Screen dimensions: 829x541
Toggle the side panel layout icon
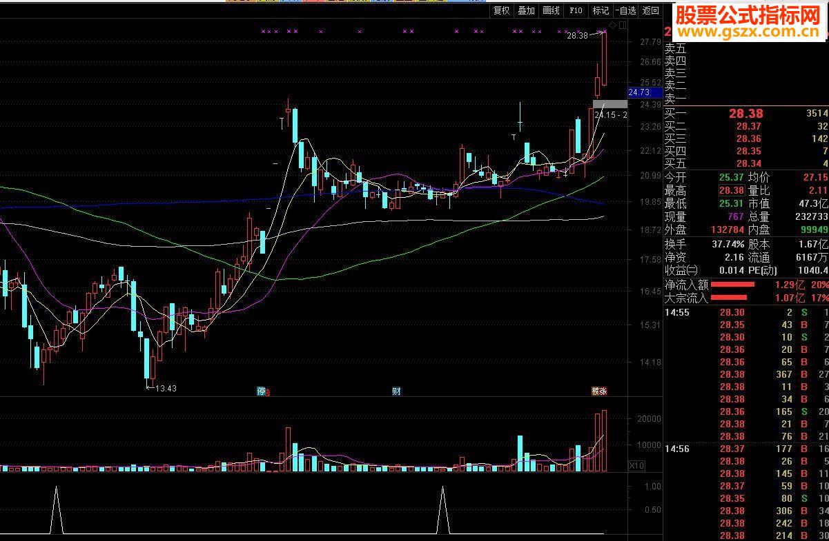coord(623,26)
